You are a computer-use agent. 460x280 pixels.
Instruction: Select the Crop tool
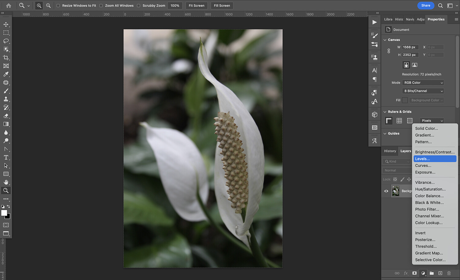(x=6, y=57)
